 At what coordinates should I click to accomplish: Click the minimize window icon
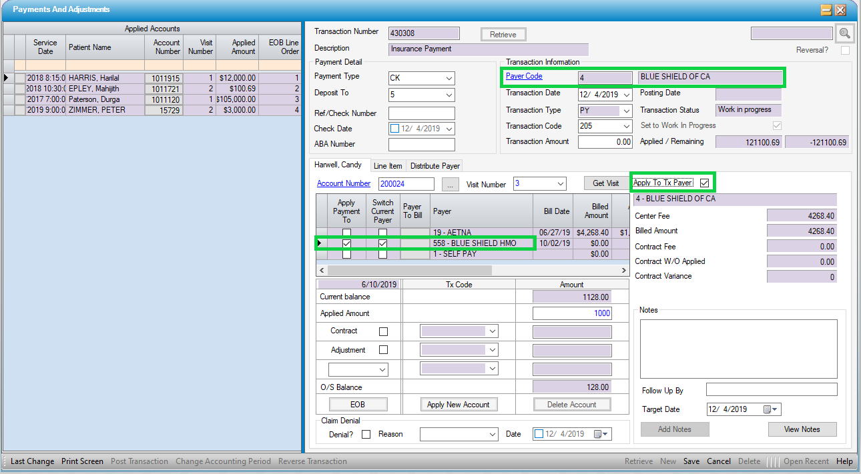[826, 10]
